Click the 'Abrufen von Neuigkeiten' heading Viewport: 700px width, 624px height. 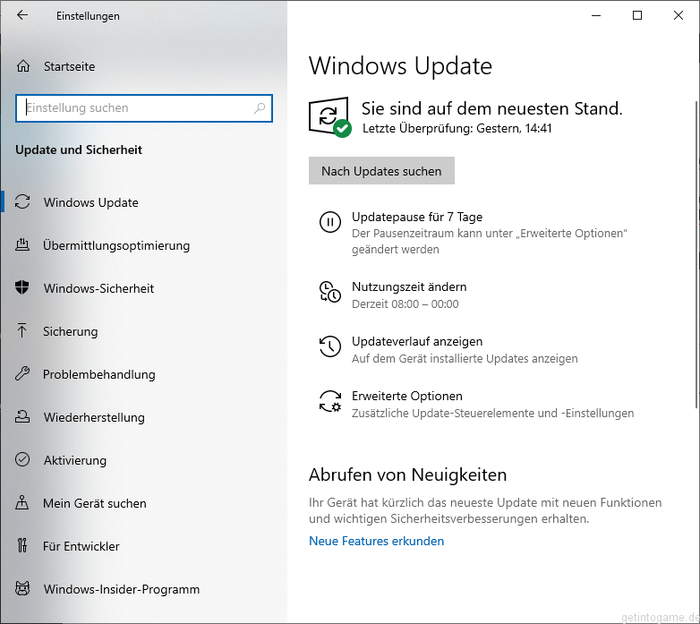(407, 474)
